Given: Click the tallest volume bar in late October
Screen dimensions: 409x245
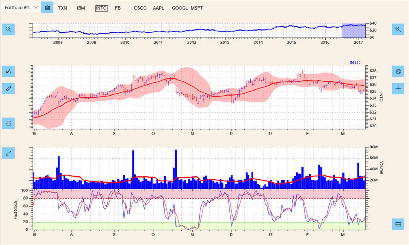Looking at the screenshot, I should click(176, 169).
